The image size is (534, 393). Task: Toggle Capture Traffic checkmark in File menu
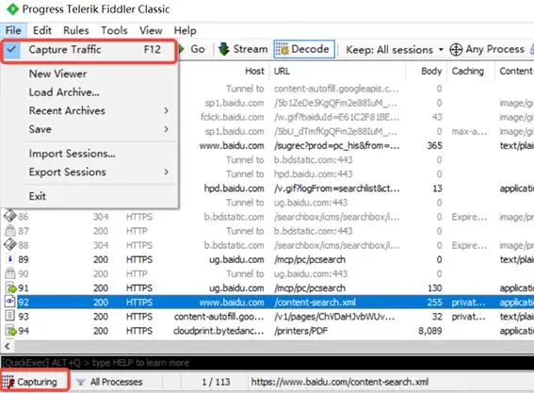(11, 50)
